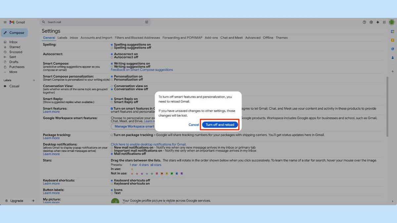Open Feedback on Smart Compose suggestions link
Screen dimensions: 397x223
pos(142,69)
